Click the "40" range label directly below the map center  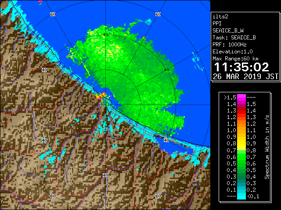point(105,175)
